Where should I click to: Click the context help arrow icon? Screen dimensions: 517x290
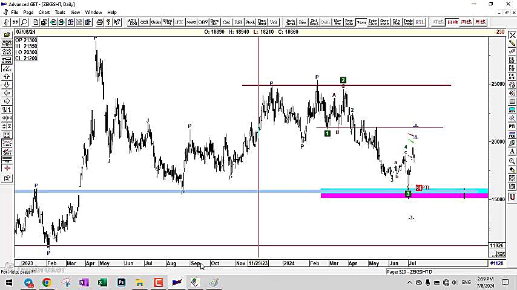pyautogui.click(x=116, y=22)
